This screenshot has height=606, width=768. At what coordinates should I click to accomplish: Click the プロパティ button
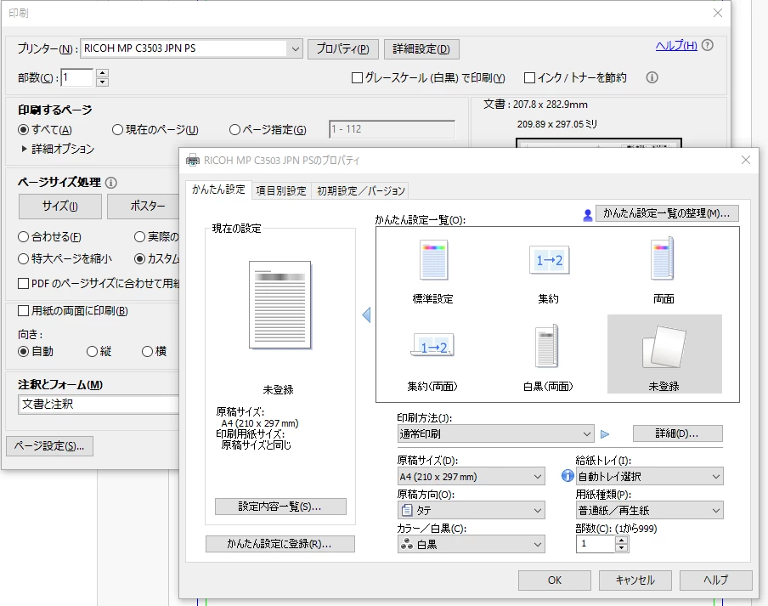343,49
